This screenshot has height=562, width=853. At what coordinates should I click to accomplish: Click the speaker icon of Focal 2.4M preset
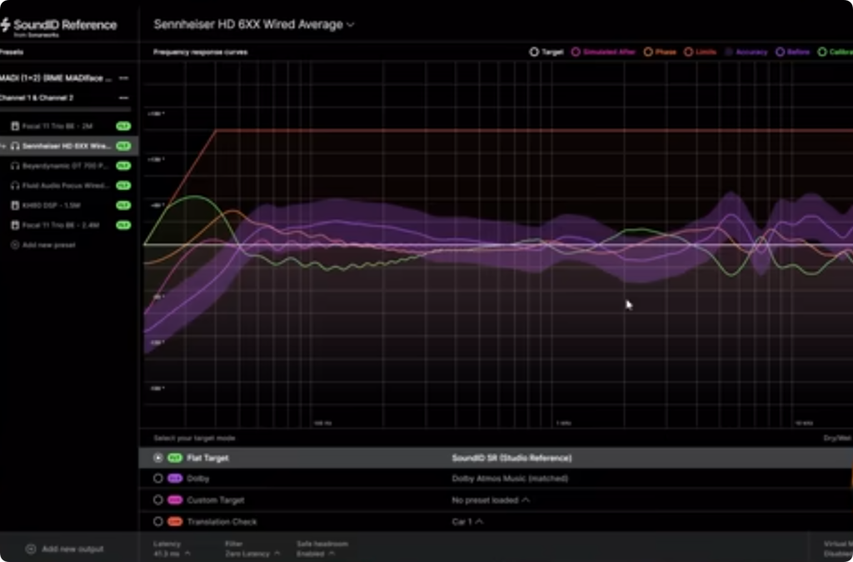(15, 225)
